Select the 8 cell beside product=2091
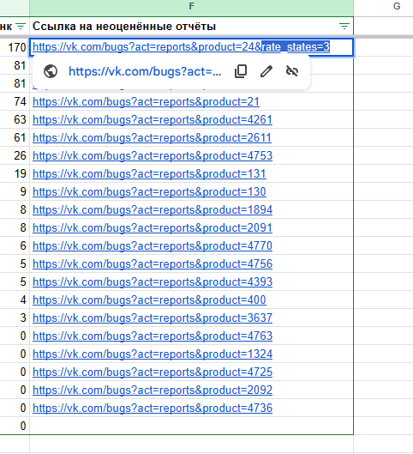 (15, 228)
